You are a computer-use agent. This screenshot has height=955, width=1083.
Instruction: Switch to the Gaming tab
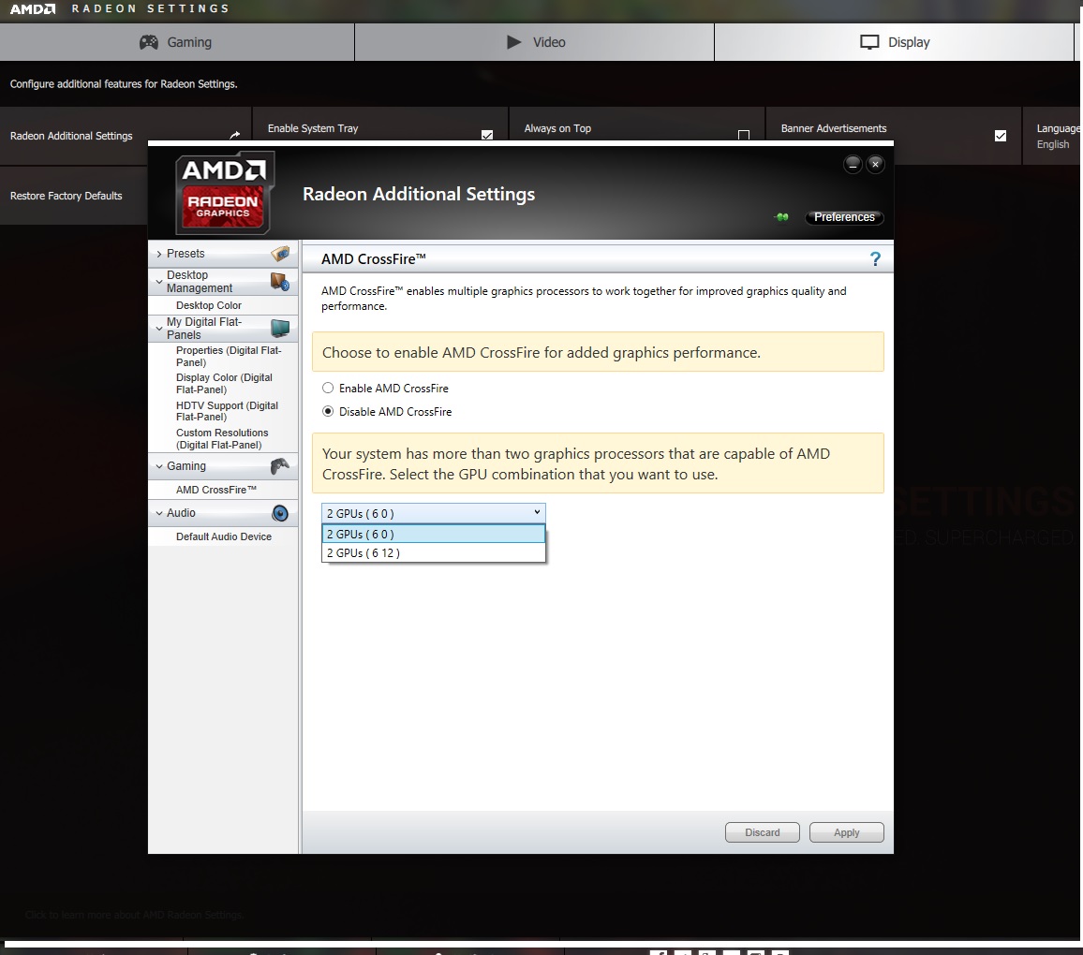click(x=176, y=42)
